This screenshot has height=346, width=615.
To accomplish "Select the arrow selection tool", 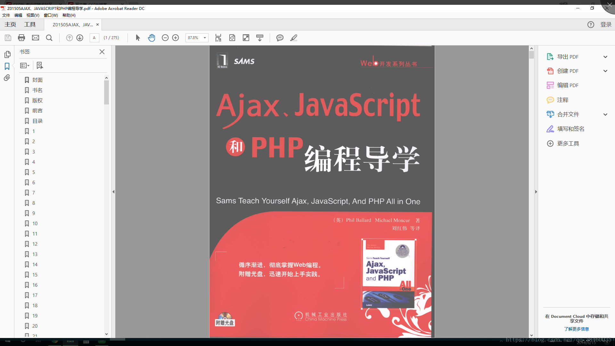I will [x=138, y=38].
